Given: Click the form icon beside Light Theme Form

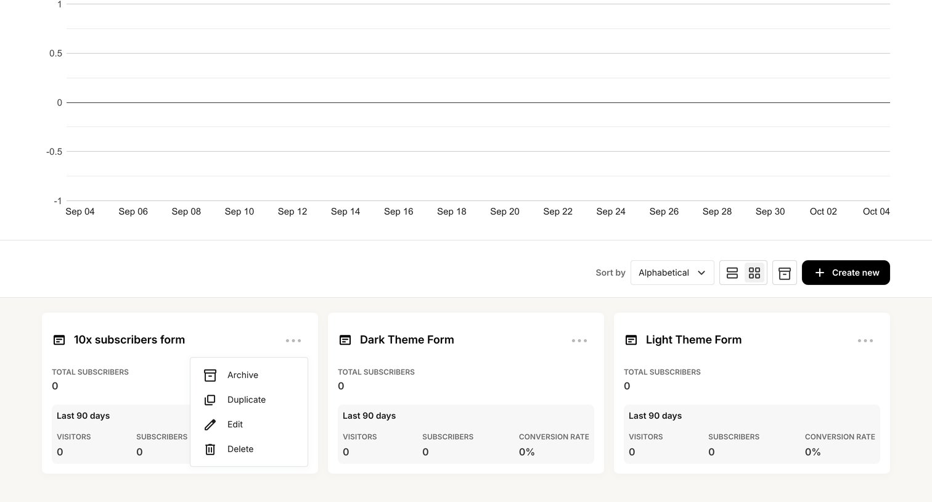Looking at the screenshot, I should (631, 340).
